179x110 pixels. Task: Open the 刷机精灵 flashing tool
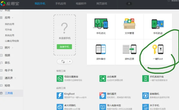115,96
